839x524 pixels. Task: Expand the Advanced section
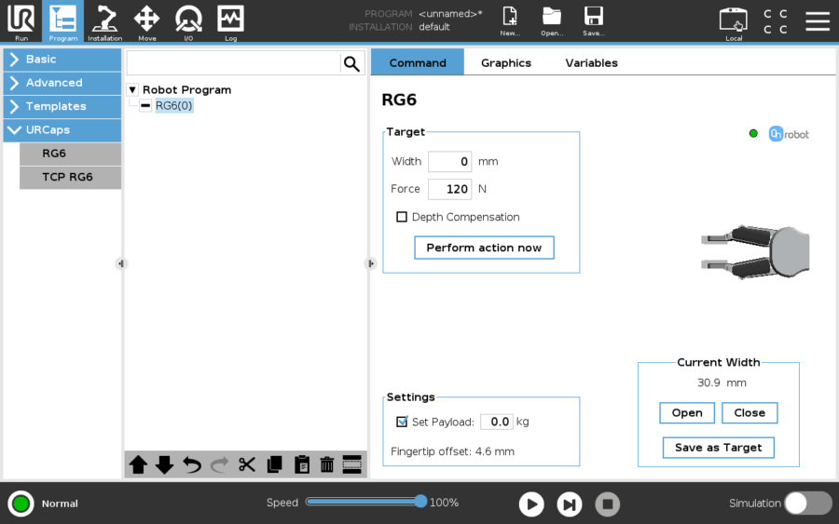pyautogui.click(x=62, y=83)
